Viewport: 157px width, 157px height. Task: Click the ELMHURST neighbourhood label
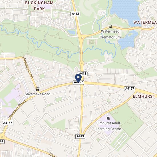pos(144,96)
